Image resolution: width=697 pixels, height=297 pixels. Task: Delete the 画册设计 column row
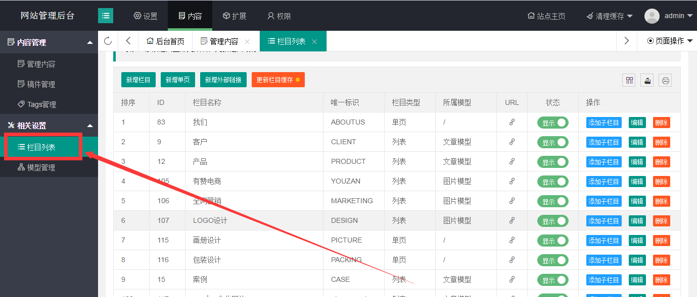pos(661,241)
